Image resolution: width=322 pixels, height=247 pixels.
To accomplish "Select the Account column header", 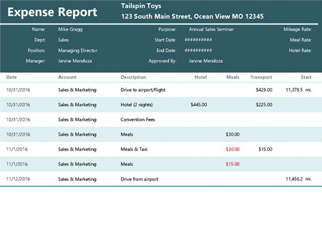I will pyautogui.click(x=67, y=77).
